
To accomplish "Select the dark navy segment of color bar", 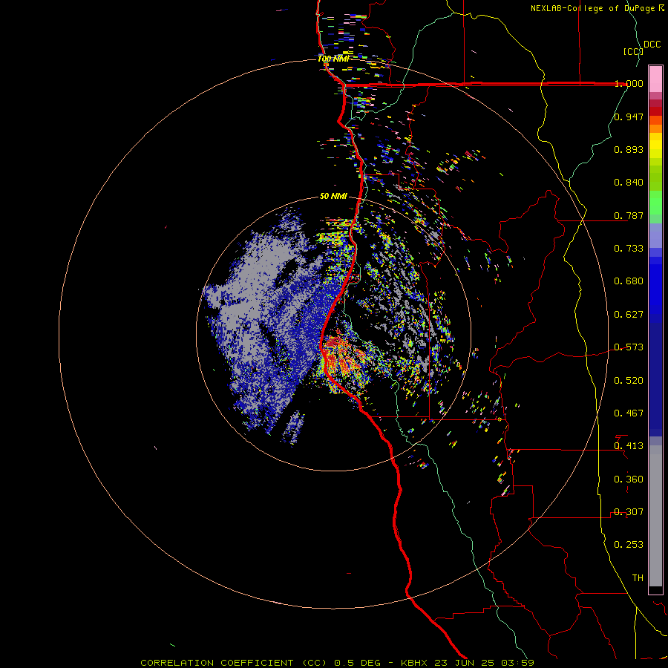I will [655, 377].
